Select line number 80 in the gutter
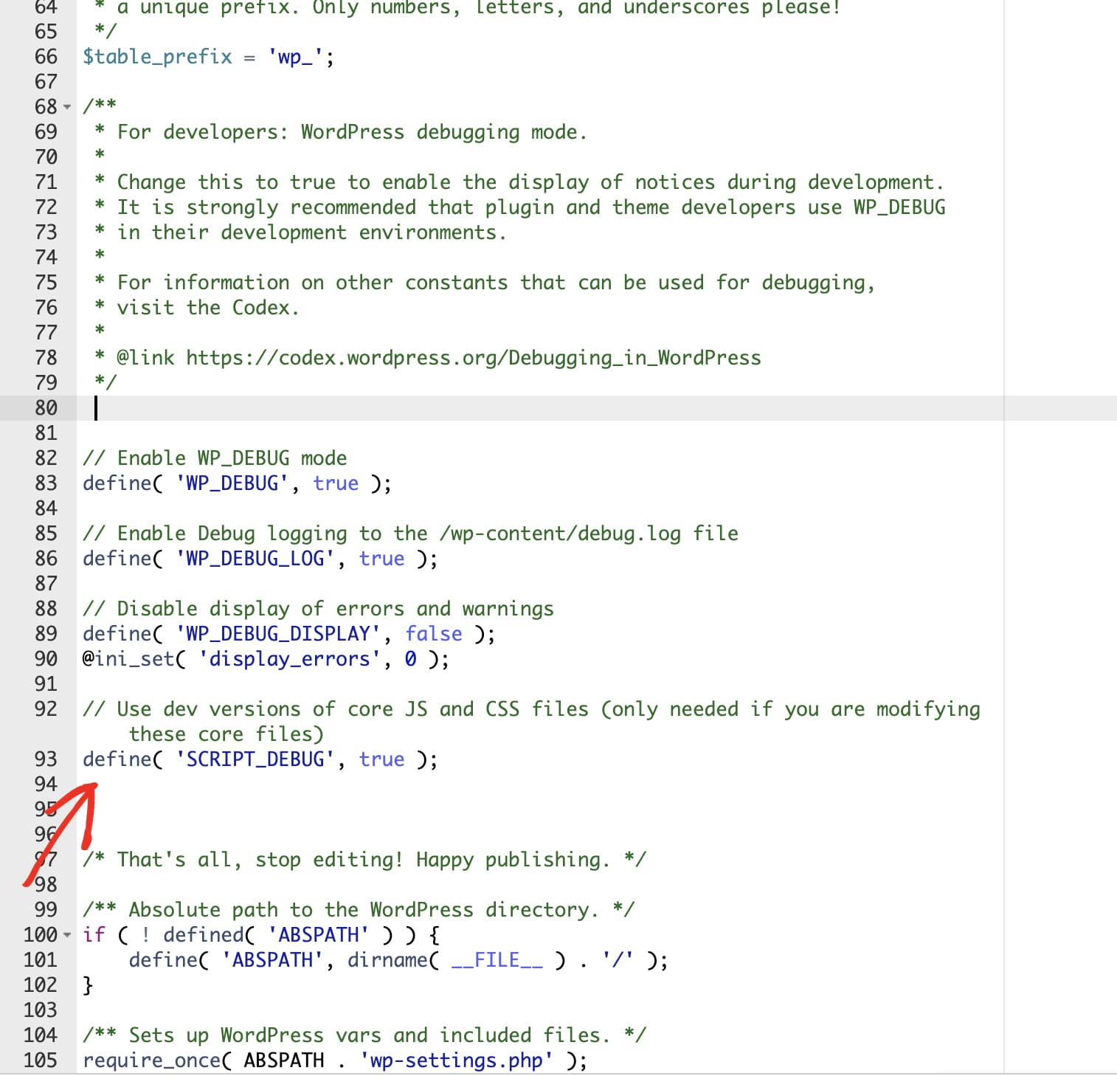The height and width of the screenshot is (1076, 1117). (46, 407)
